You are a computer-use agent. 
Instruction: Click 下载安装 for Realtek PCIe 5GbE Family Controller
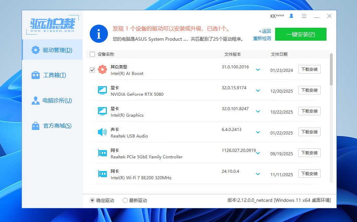coord(309,153)
